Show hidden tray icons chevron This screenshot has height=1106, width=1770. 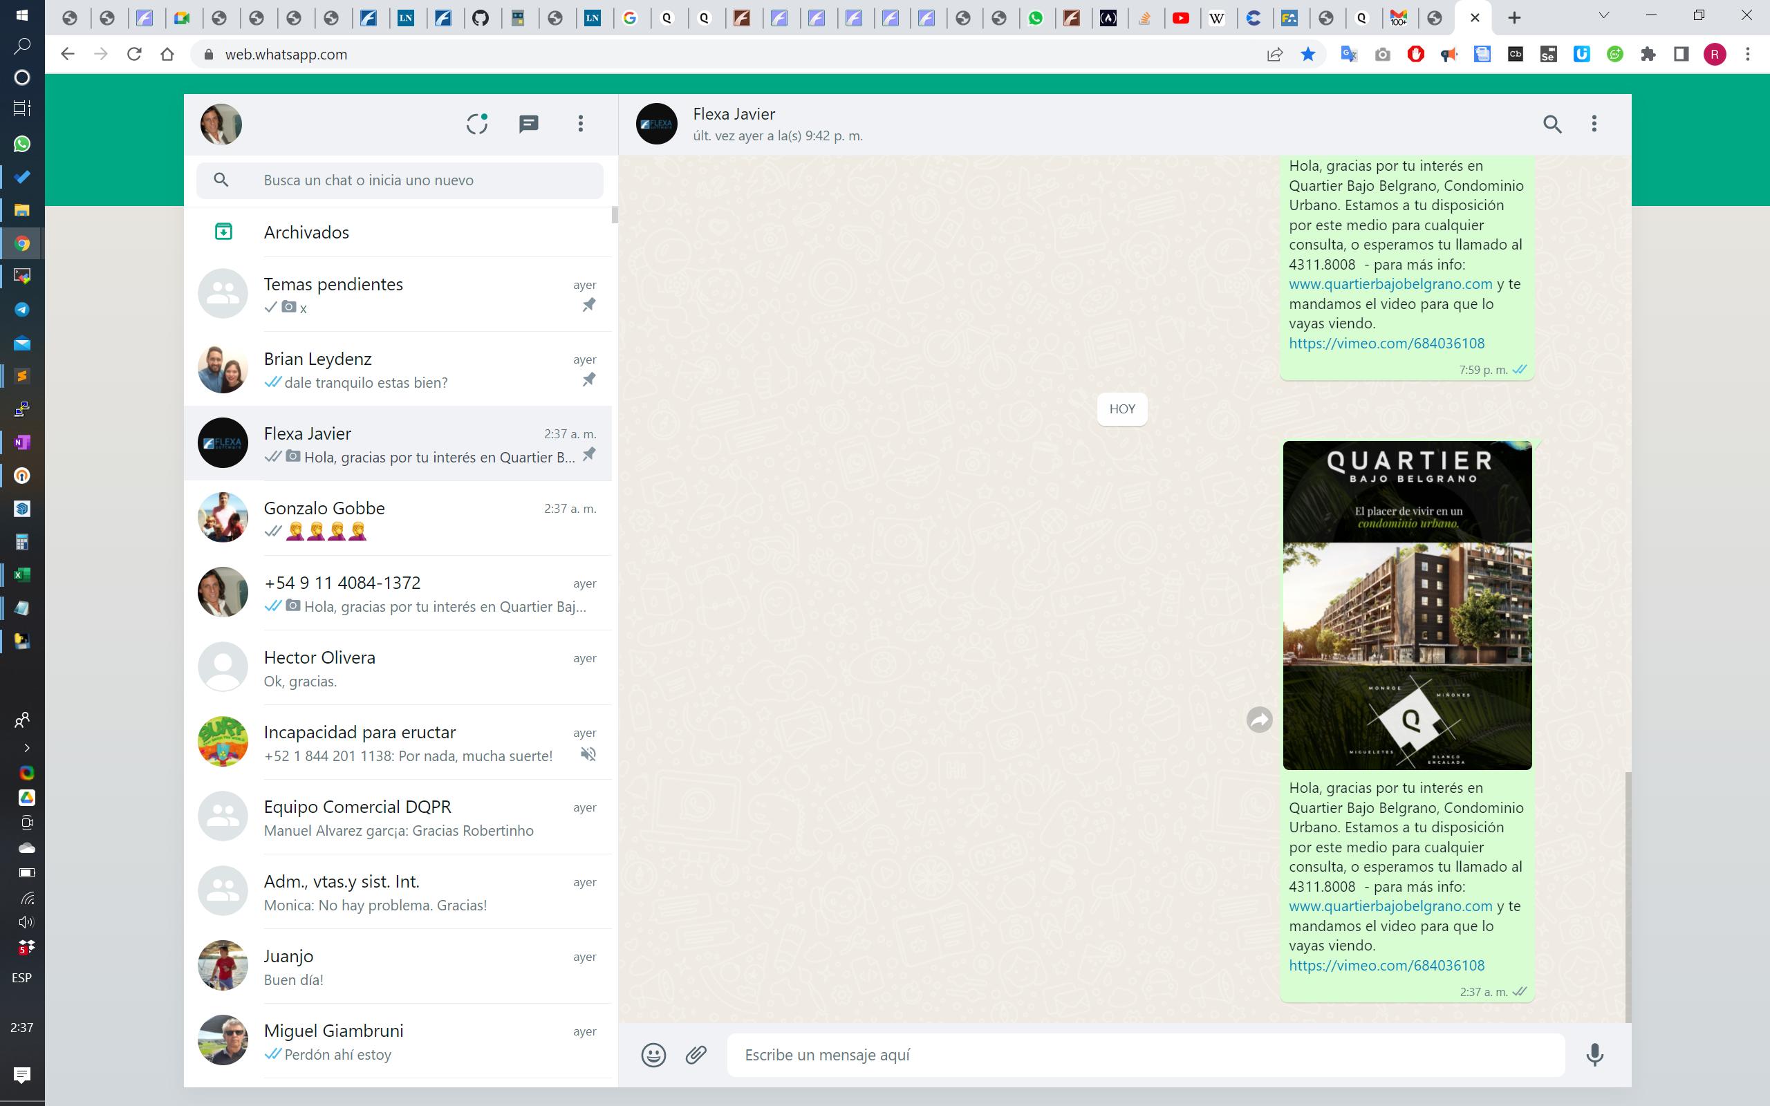point(27,747)
